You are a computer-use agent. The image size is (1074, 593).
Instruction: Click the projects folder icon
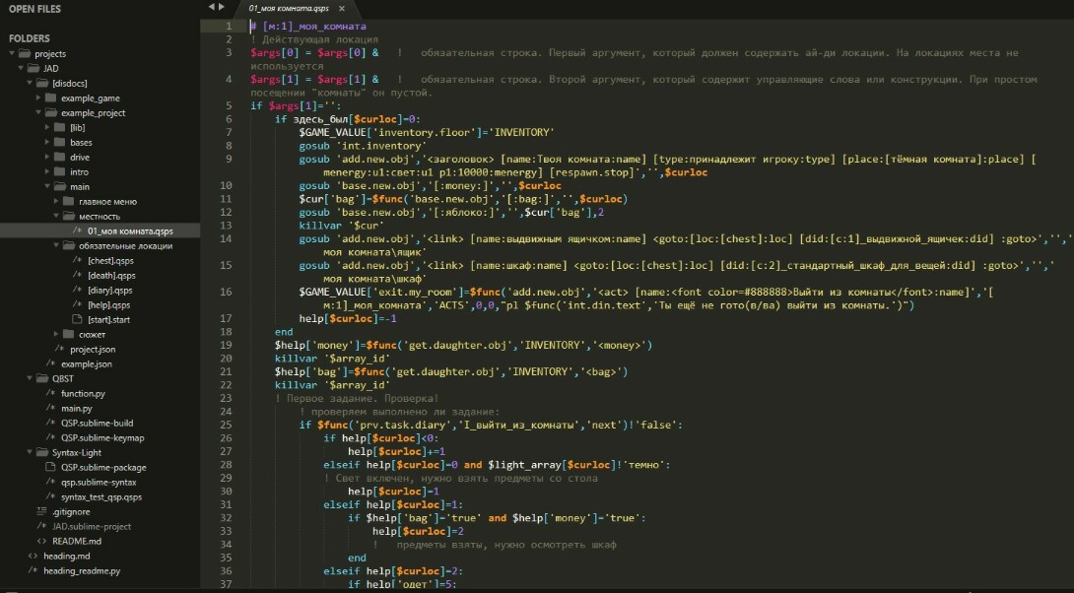click(25, 53)
